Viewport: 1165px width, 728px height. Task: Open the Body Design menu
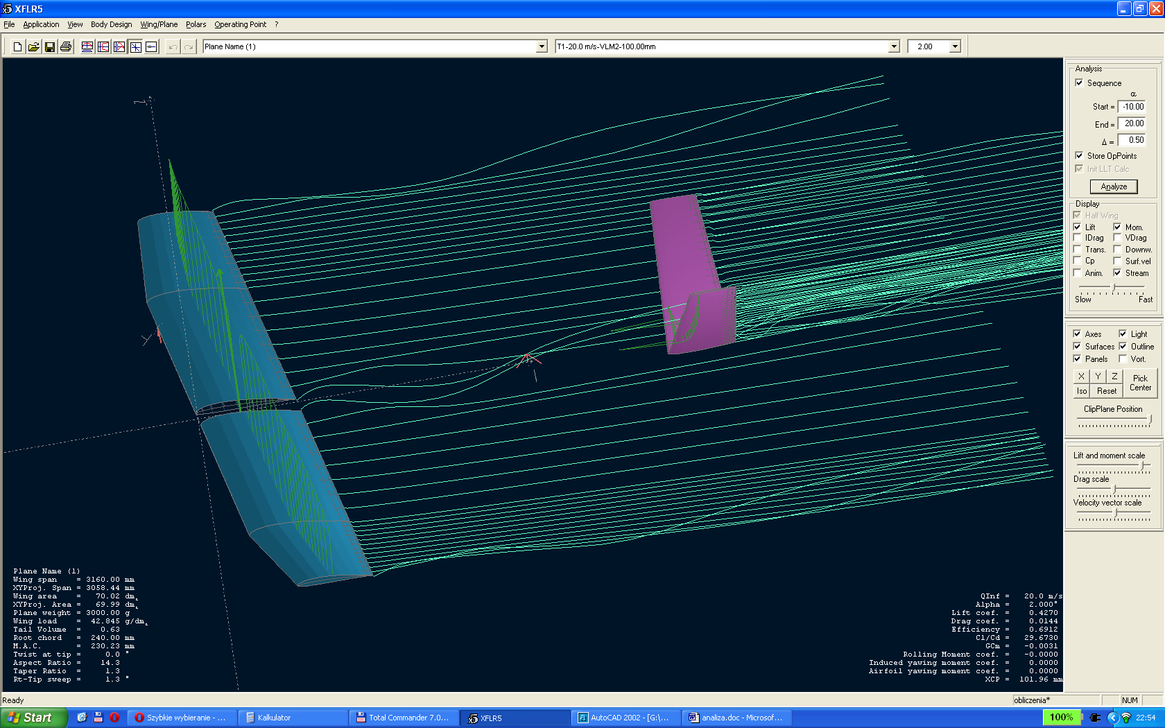point(111,24)
